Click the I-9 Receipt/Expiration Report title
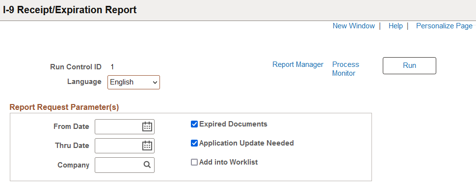Image resolution: width=476 pixels, height=189 pixels. click(70, 10)
